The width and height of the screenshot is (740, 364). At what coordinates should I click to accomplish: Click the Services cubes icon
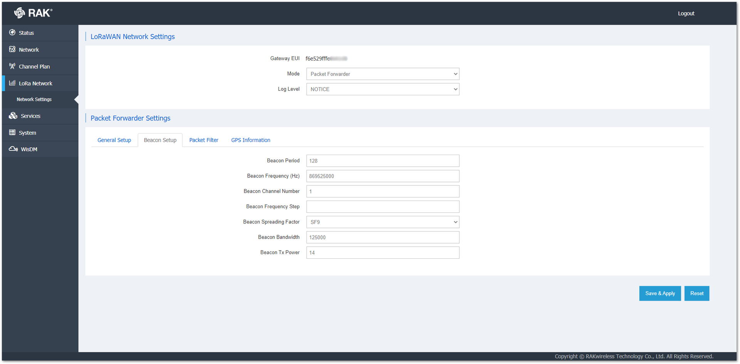pos(13,116)
